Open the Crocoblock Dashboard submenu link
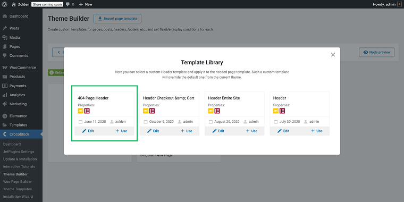The image size is (404, 202). point(12,144)
